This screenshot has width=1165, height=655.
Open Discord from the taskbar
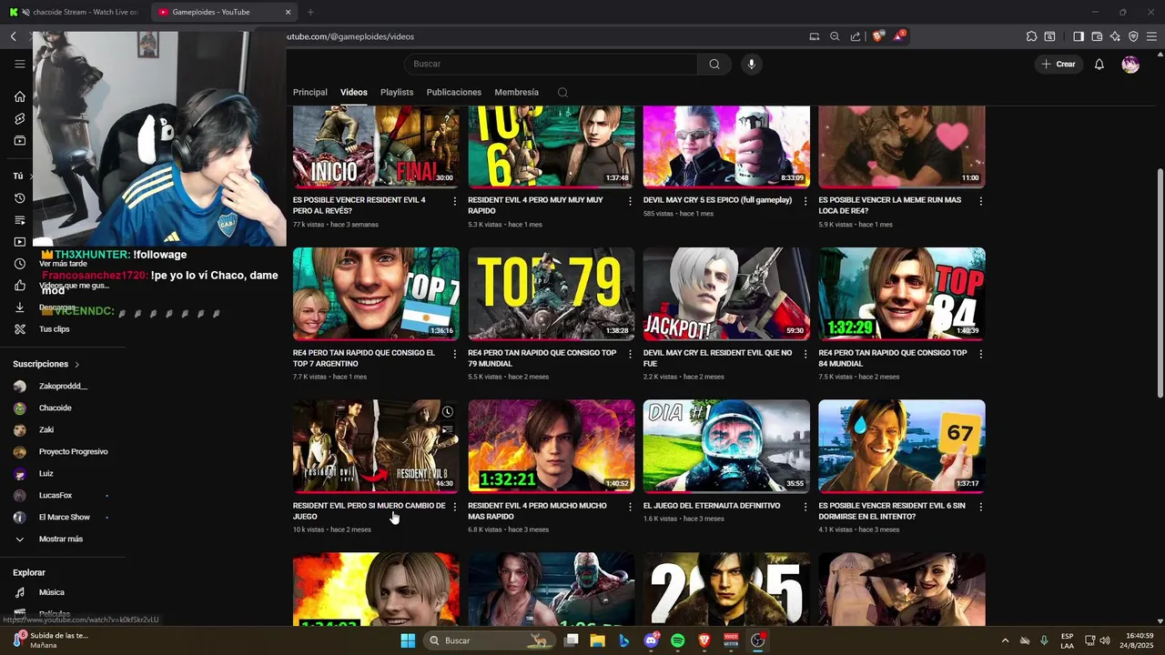(651, 640)
